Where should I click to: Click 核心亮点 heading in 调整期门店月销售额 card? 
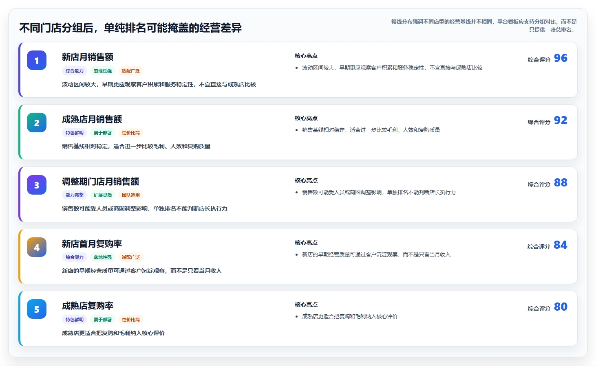click(306, 180)
